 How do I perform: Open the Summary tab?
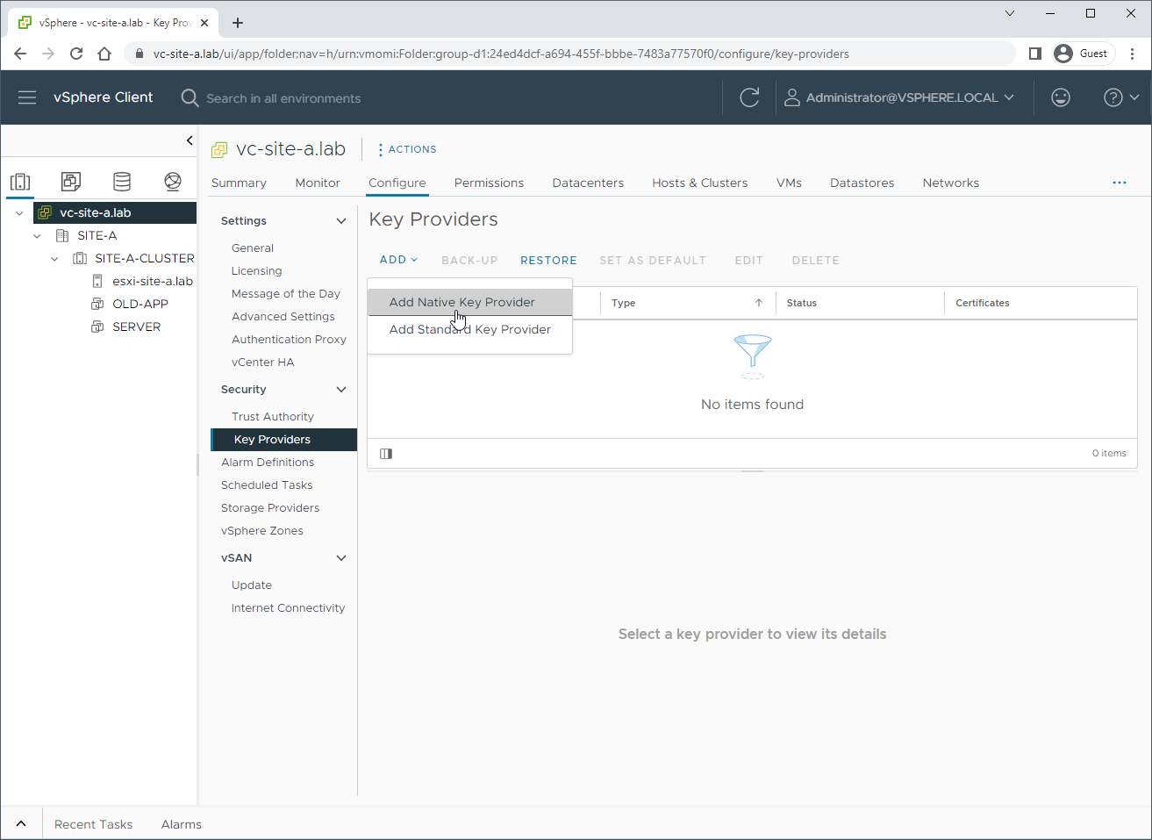pos(239,183)
